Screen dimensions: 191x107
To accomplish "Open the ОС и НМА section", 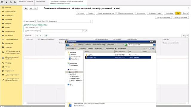I will pos(9,35).
